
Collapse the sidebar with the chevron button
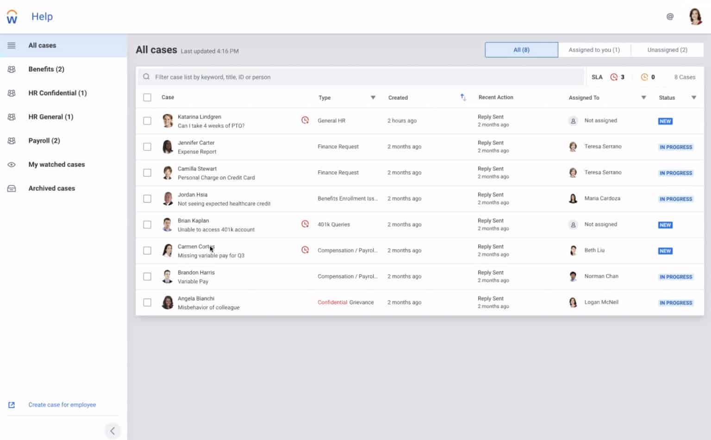[112, 431]
